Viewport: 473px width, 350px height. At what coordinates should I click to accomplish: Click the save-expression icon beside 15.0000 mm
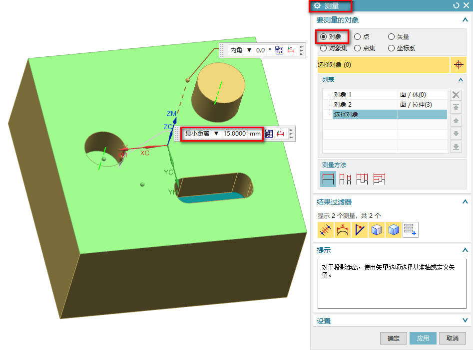[269, 134]
